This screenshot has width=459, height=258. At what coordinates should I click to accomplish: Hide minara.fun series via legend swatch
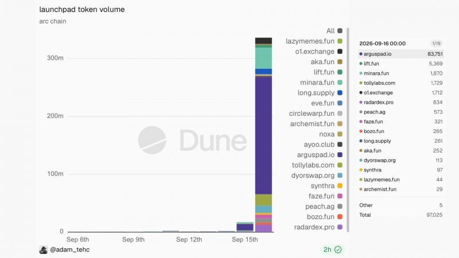click(x=340, y=83)
